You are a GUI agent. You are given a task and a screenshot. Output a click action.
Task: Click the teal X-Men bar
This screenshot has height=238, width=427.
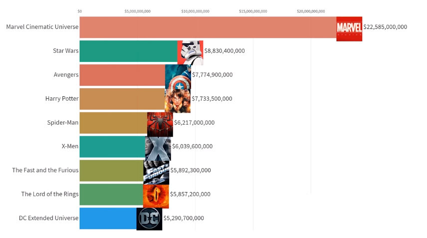pos(112,147)
